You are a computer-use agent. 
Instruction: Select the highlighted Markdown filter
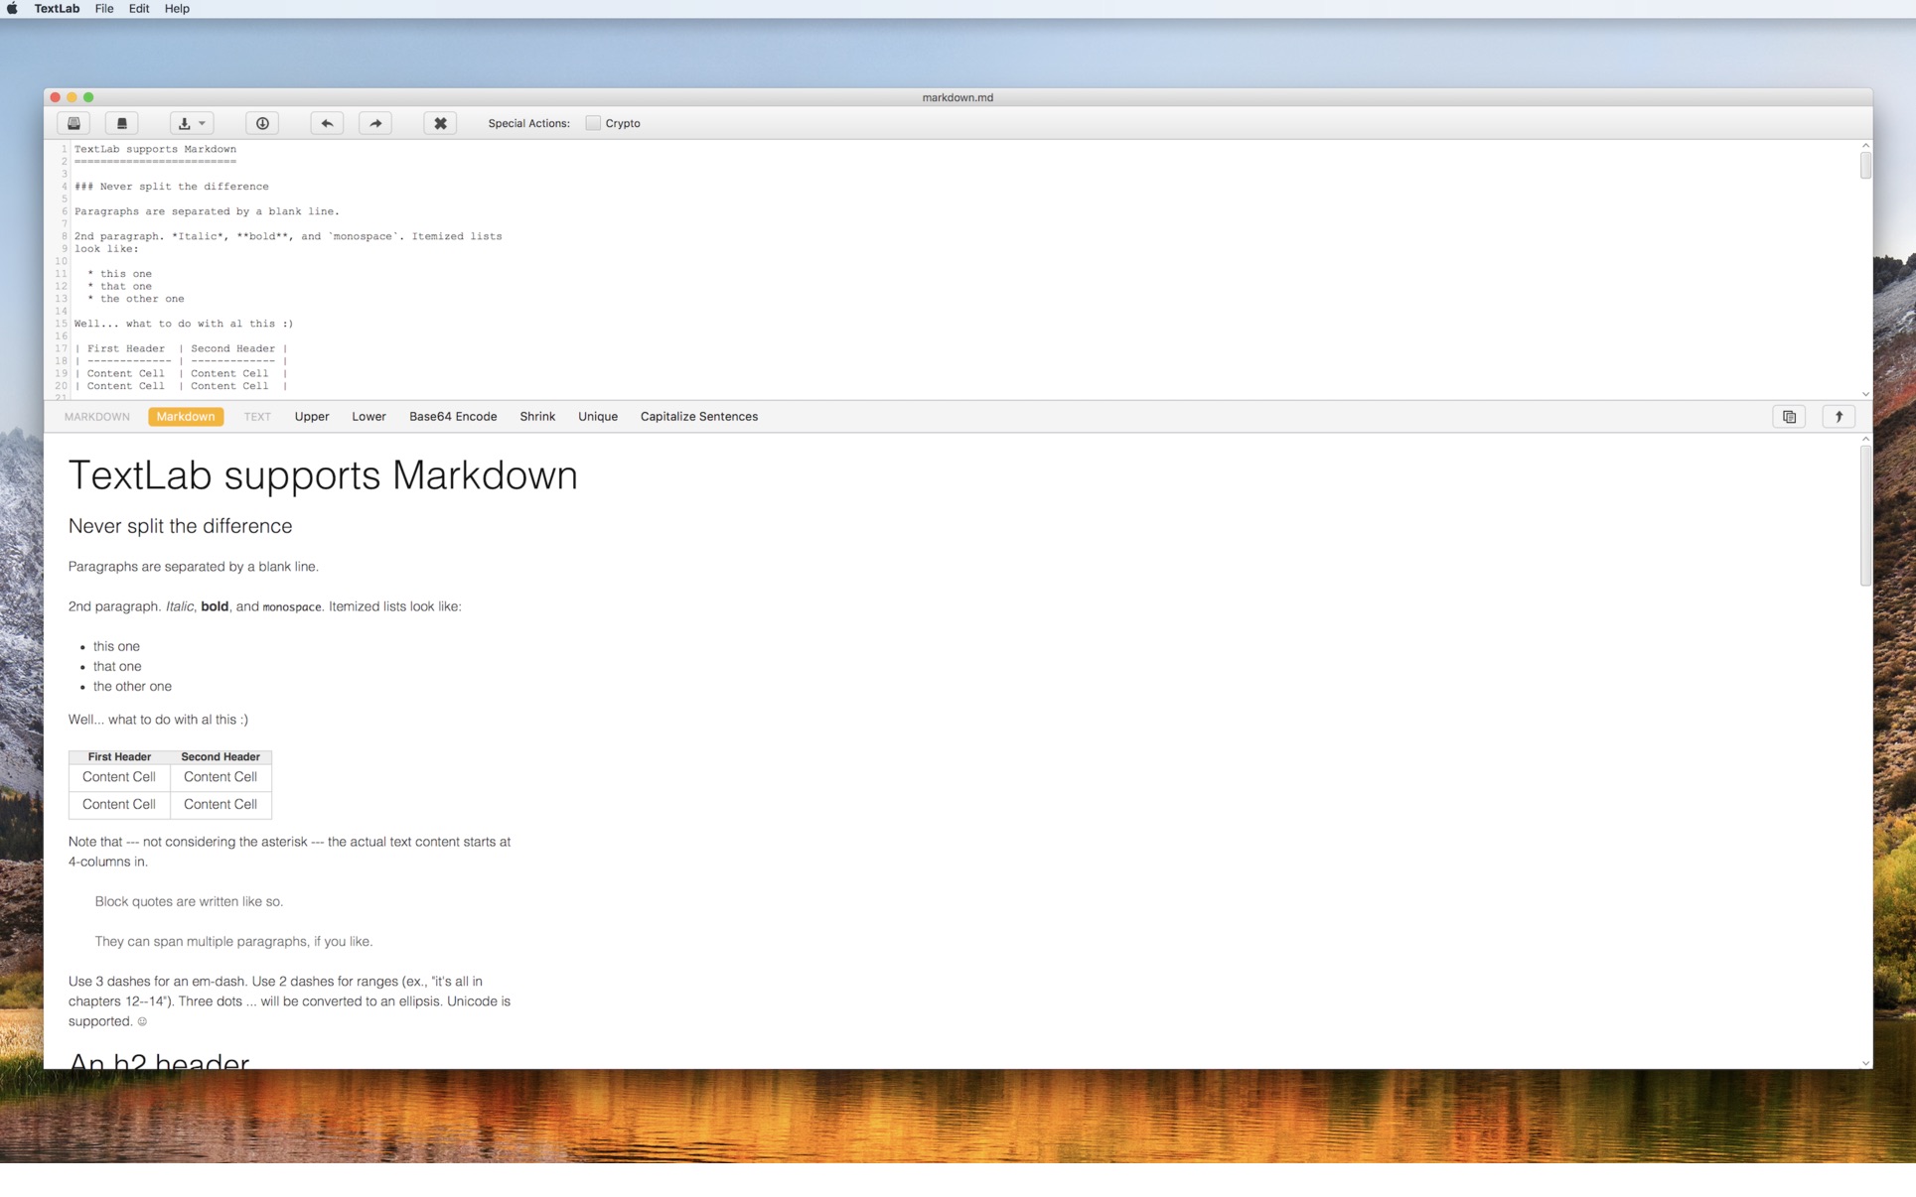(x=186, y=417)
